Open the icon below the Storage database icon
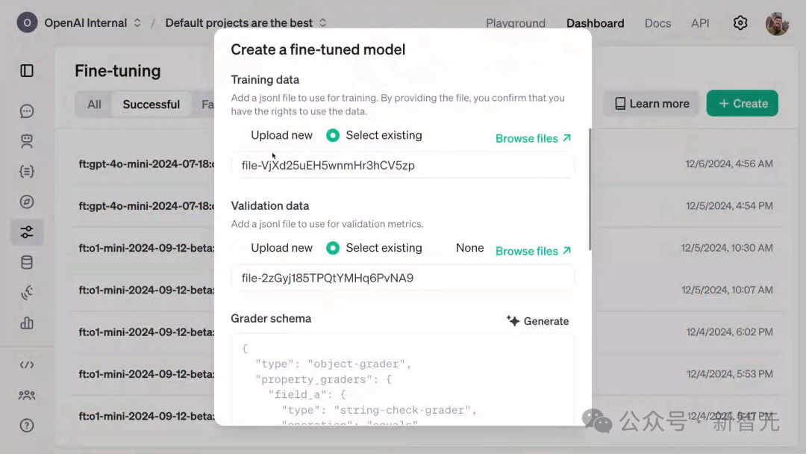Screen dimensions: 806x454 pos(27,293)
